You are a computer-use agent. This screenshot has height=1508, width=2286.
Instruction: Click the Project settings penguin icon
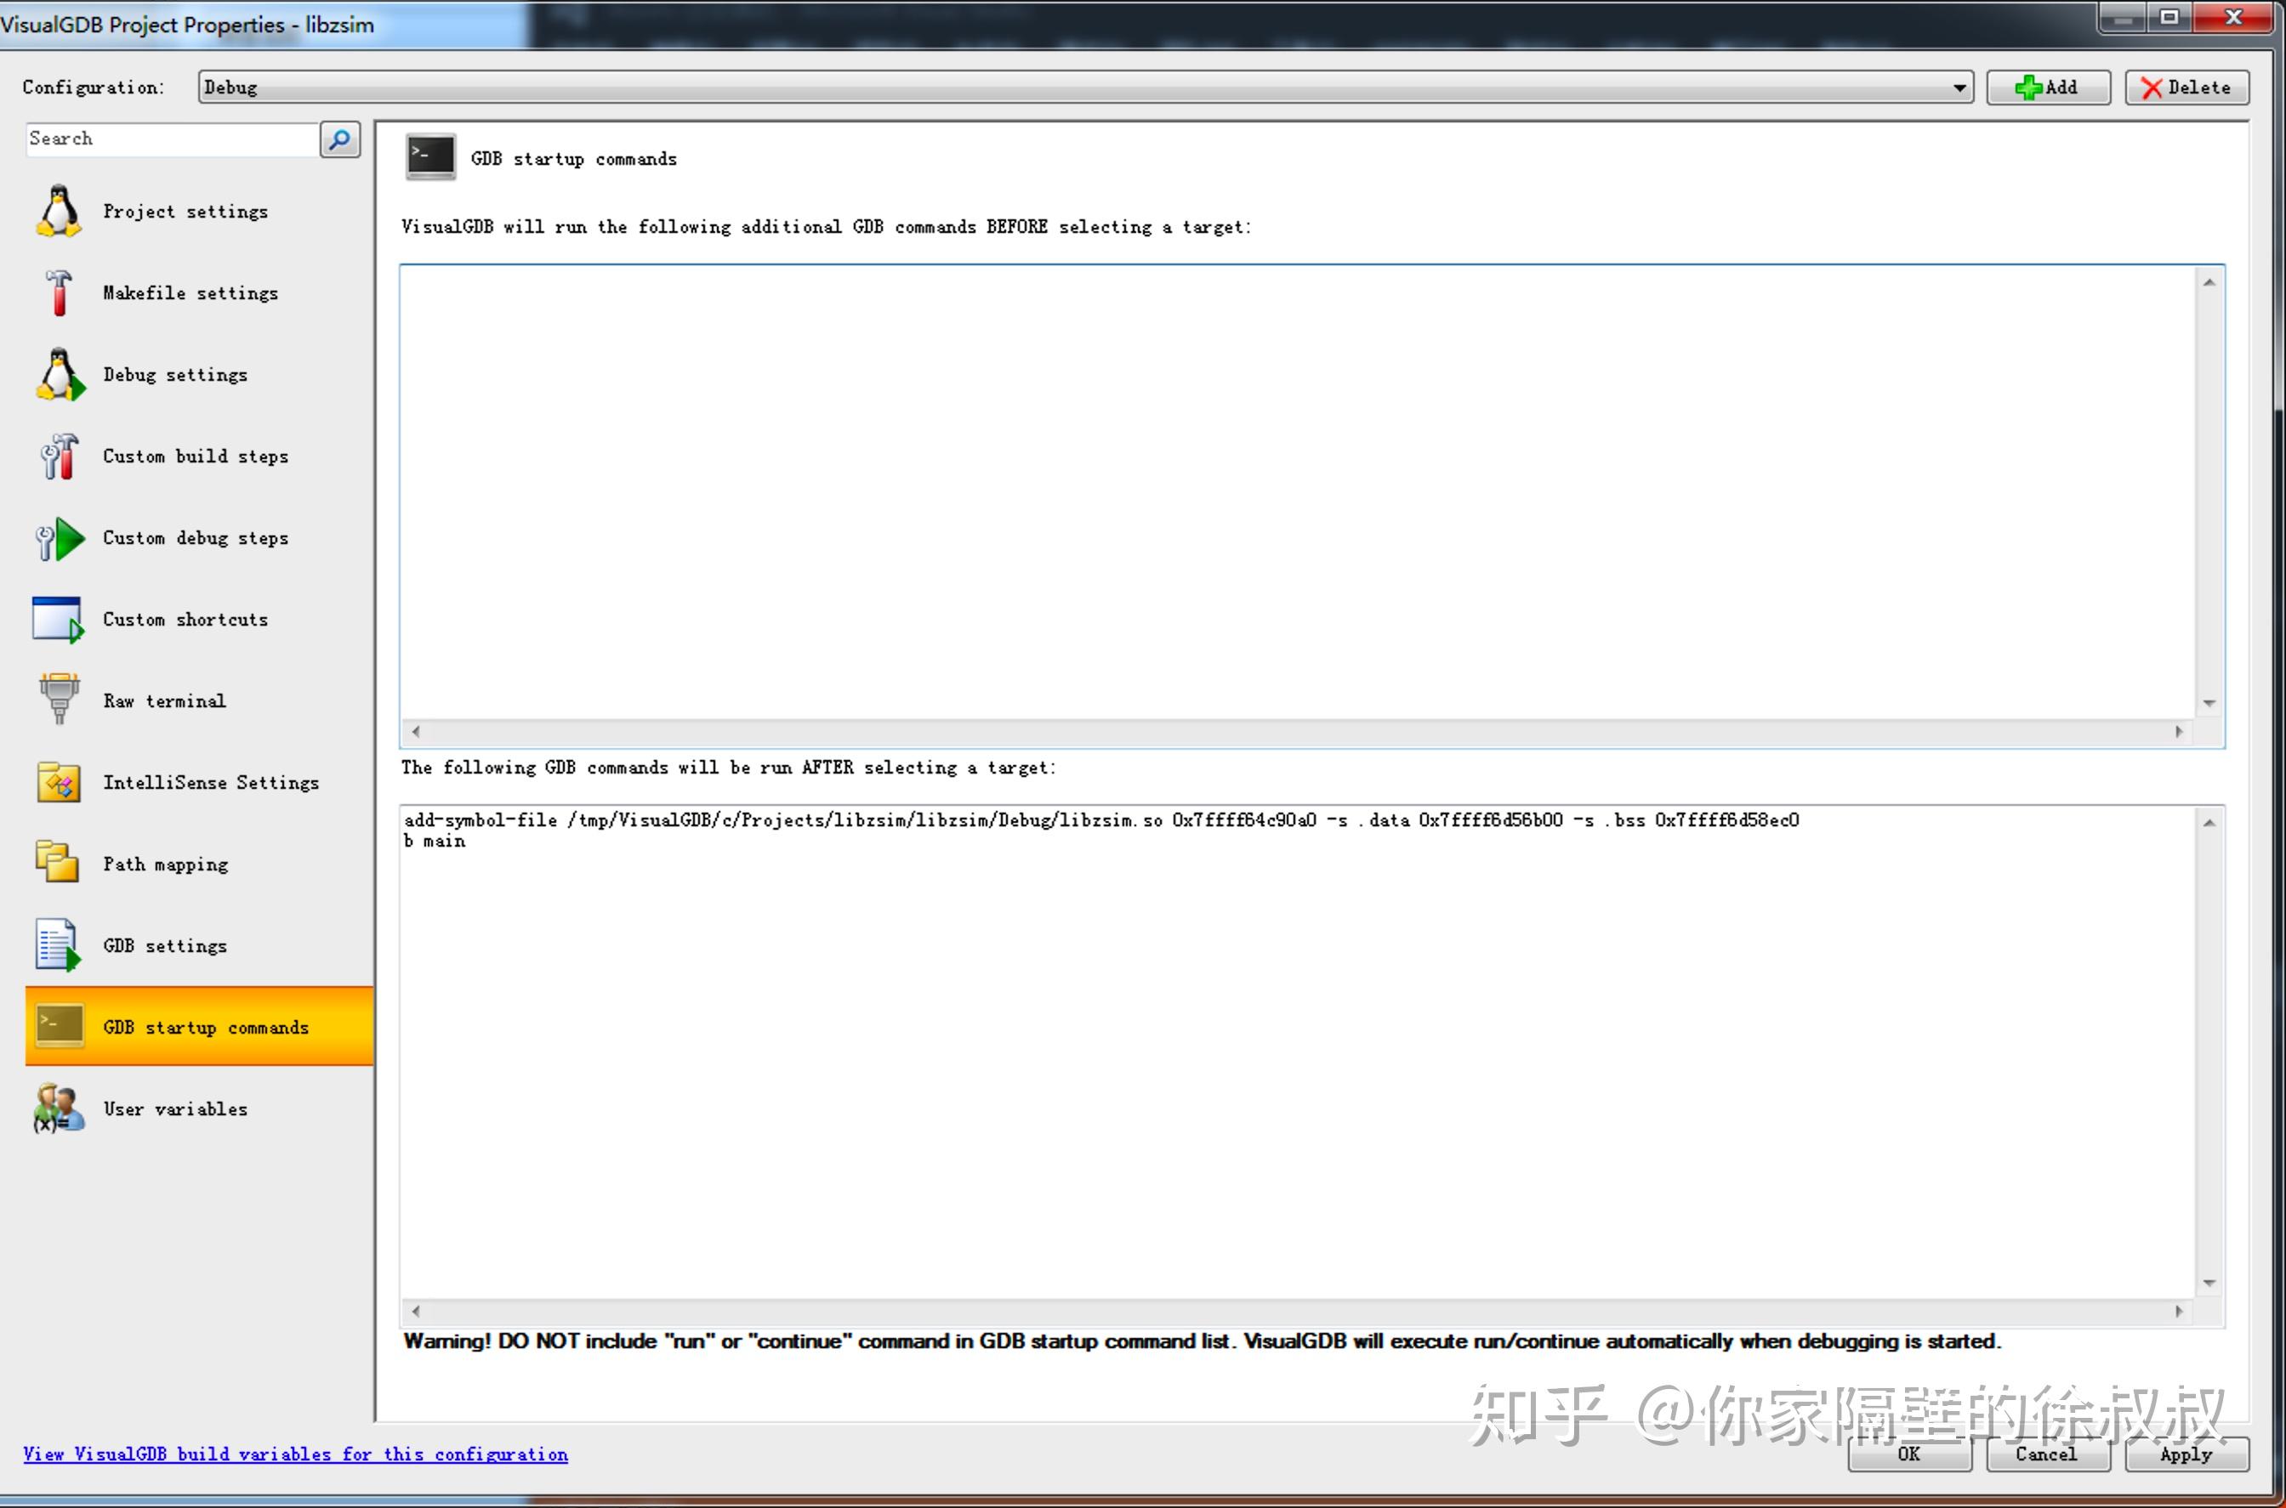(x=59, y=211)
